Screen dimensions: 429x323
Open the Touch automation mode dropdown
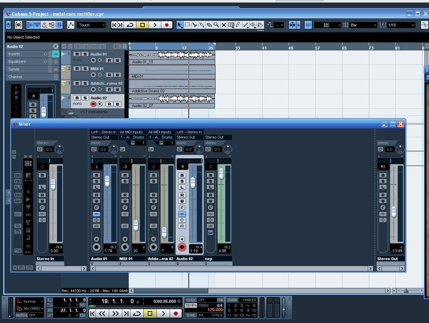tap(91, 25)
